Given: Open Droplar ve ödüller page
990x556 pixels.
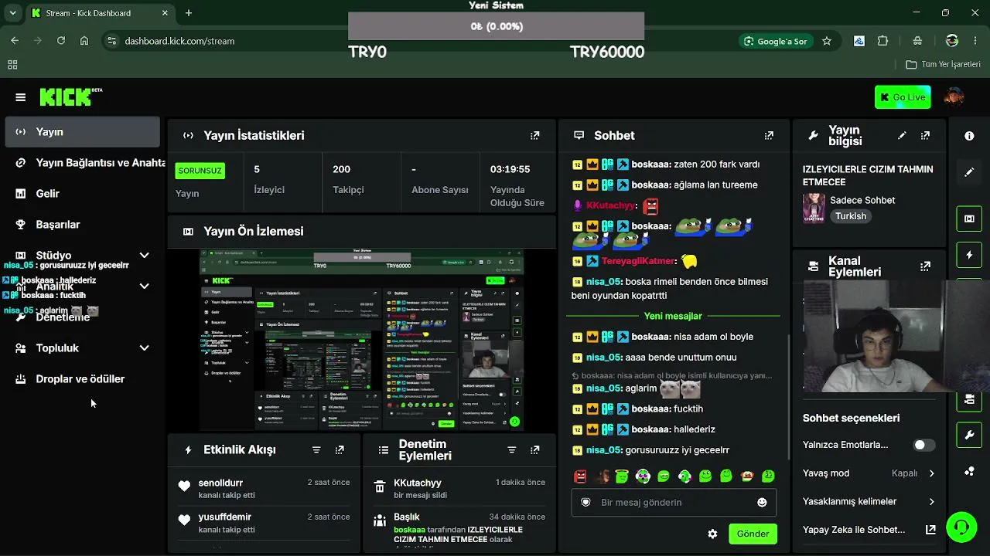Looking at the screenshot, I should (82, 379).
